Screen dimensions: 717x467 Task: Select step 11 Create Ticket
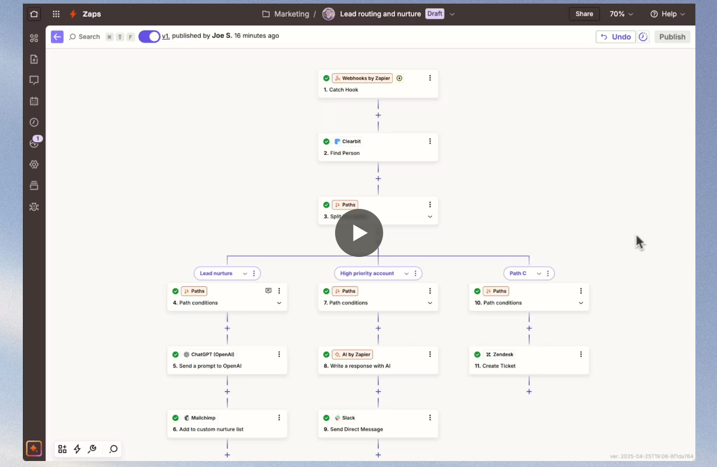pos(529,360)
